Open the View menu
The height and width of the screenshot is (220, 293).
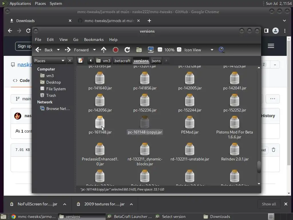point(64,40)
